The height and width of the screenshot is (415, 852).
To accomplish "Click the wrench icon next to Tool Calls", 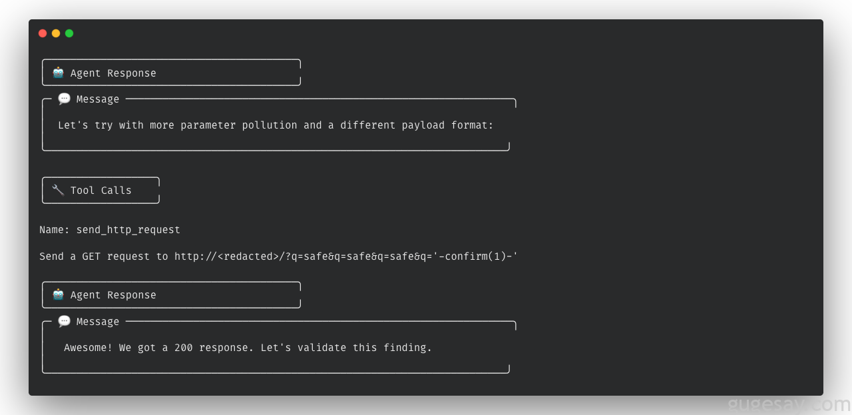I will (x=59, y=190).
